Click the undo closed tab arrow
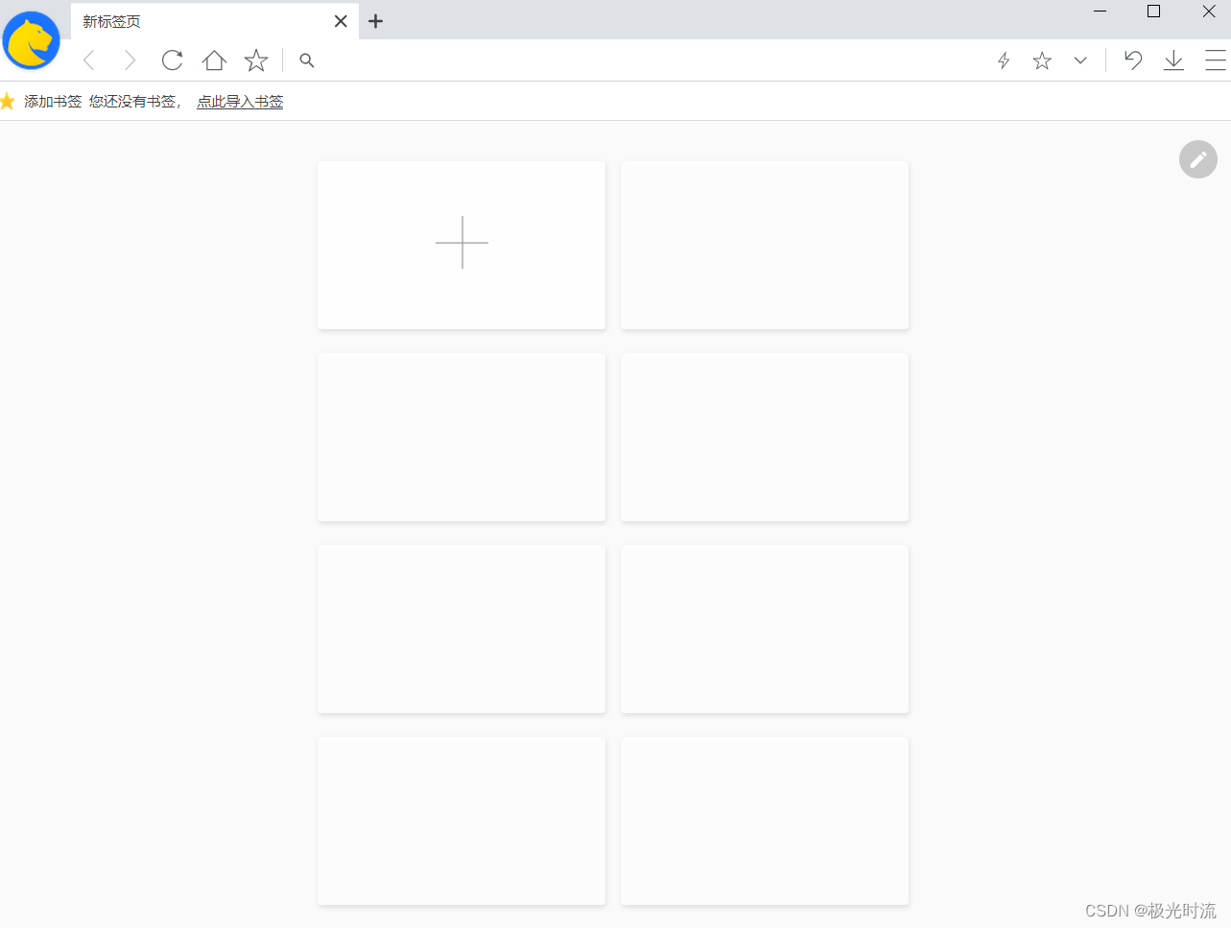 coord(1133,60)
